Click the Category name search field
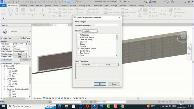The image size is (194, 109). (x=106, y=25)
